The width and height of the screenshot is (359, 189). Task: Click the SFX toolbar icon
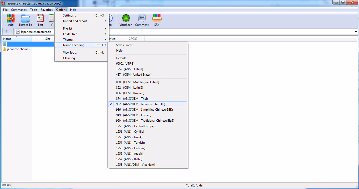pyautogui.click(x=157, y=20)
